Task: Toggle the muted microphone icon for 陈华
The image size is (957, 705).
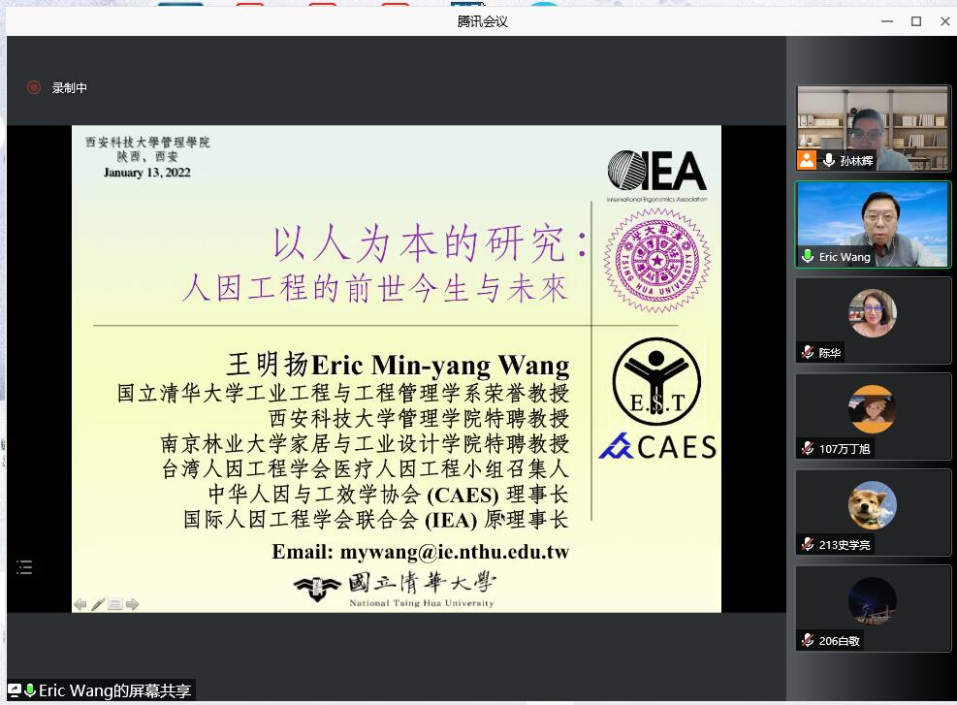Action: point(808,353)
